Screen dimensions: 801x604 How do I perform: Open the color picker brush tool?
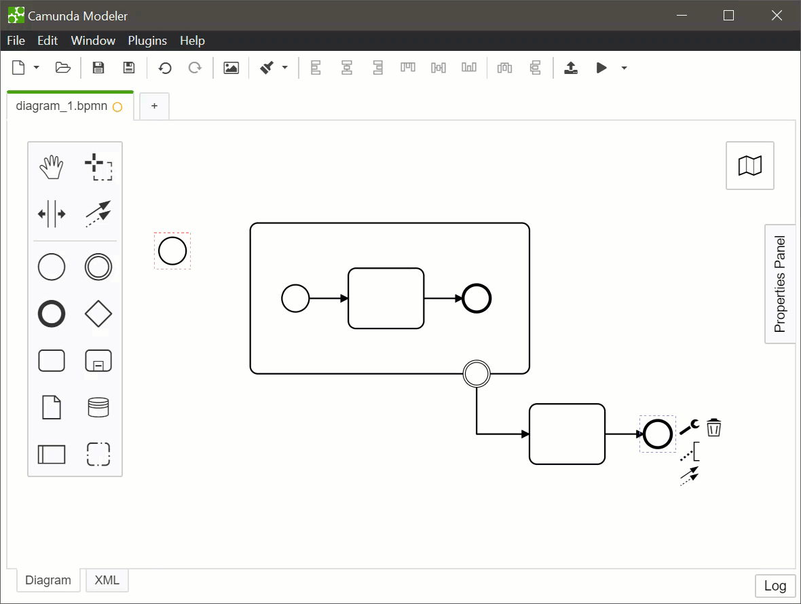point(267,67)
